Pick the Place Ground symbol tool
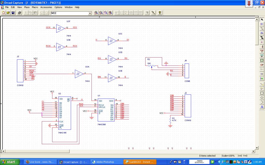This screenshot has width=265, height=165. click(262, 56)
